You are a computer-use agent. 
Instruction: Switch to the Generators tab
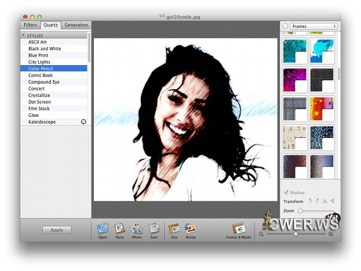pyautogui.click(x=76, y=25)
